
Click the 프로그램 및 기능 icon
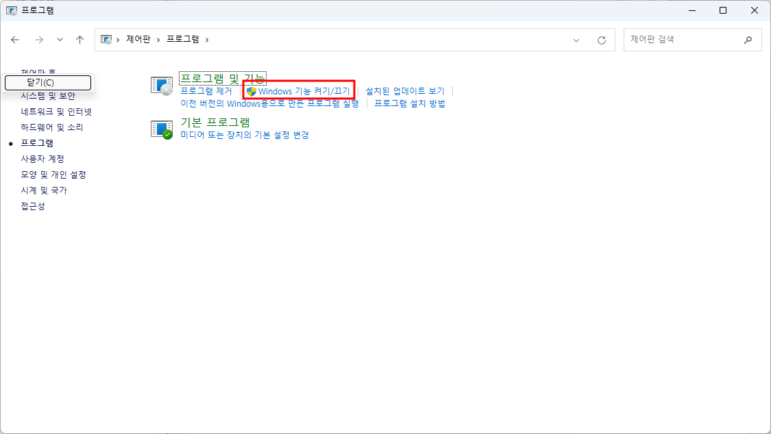coord(162,86)
